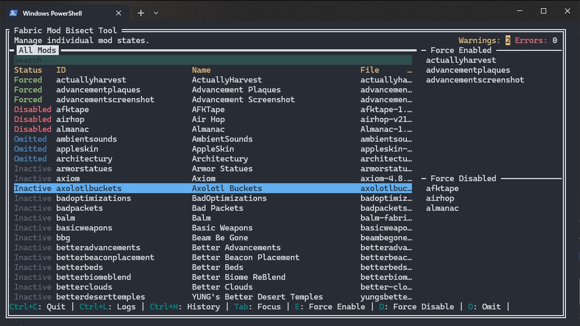Click the Fabric Mod Bisect Tool title
The height and width of the screenshot is (326, 580).
pyautogui.click(x=66, y=31)
